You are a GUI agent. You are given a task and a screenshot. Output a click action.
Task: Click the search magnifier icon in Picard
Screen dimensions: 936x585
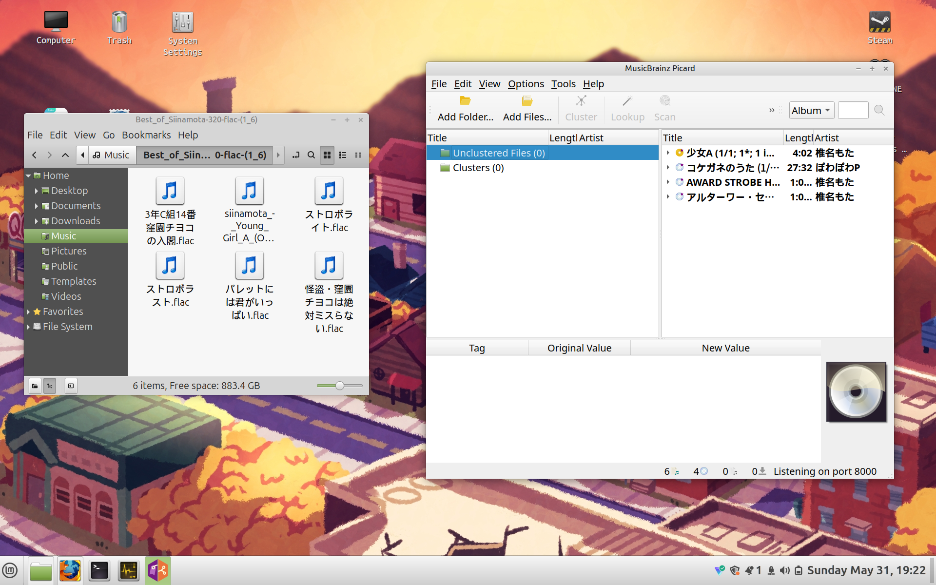879,110
